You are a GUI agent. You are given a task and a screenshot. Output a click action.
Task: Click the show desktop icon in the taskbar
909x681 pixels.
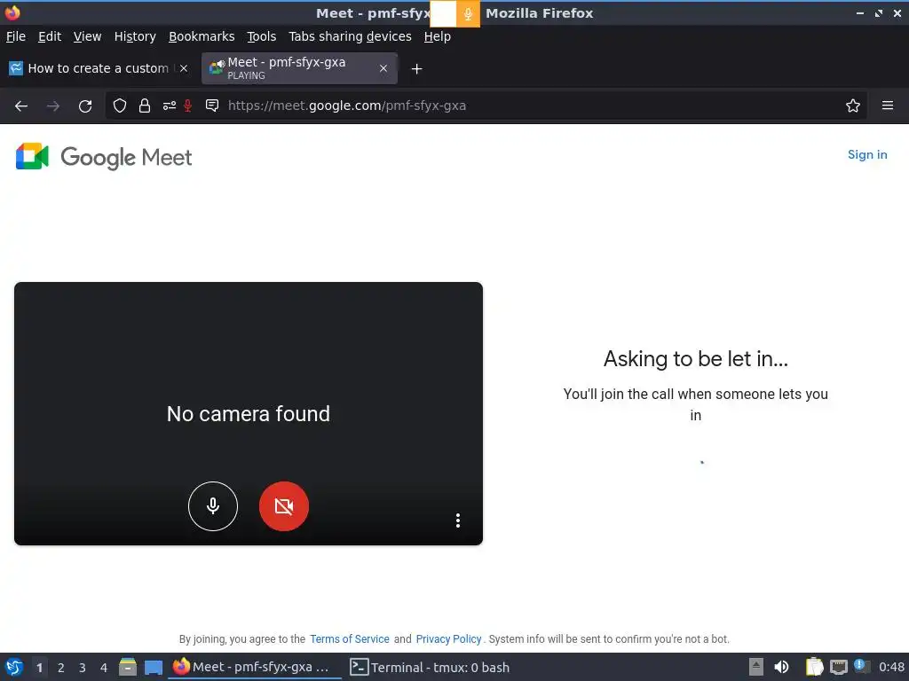click(154, 668)
